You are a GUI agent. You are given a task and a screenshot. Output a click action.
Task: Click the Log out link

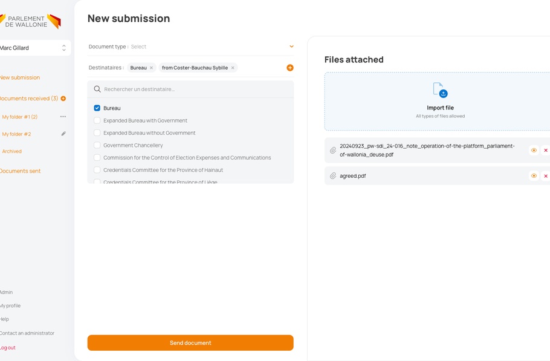8,348
